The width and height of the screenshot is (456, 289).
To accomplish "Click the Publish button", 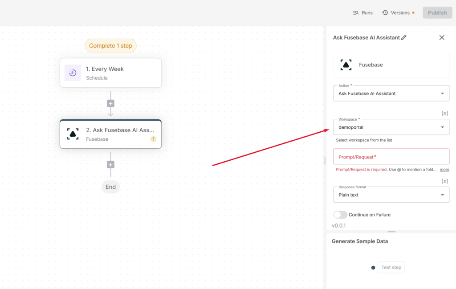I will [437, 13].
